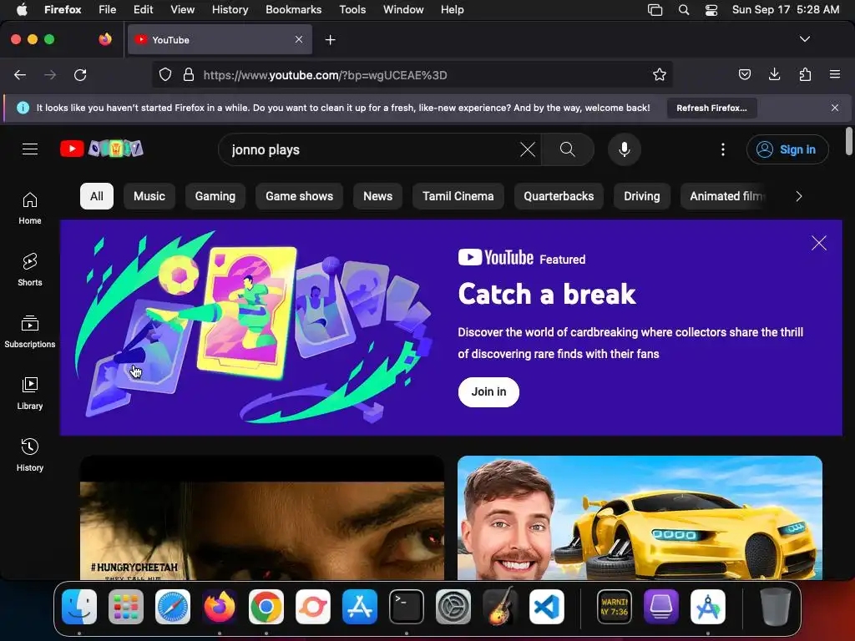Open the yellow sports car video thumbnail
Viewport: 855px width, 641px height.
click(640, 517)
